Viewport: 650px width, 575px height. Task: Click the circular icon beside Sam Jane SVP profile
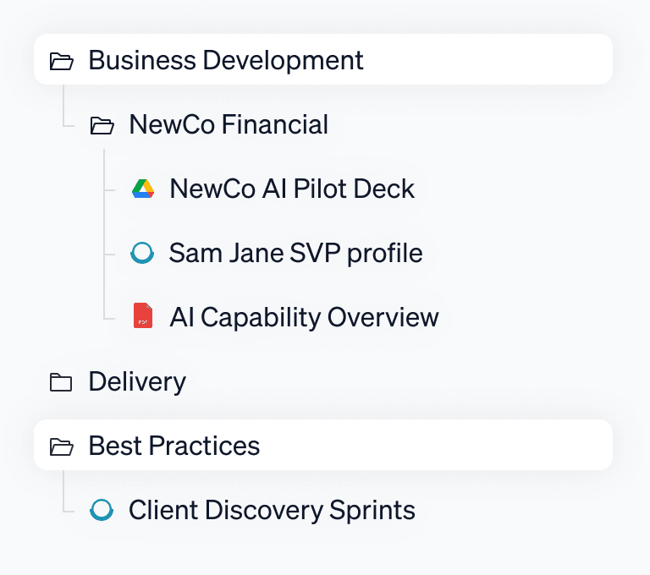pyautogui.click(x=143, y=253)
